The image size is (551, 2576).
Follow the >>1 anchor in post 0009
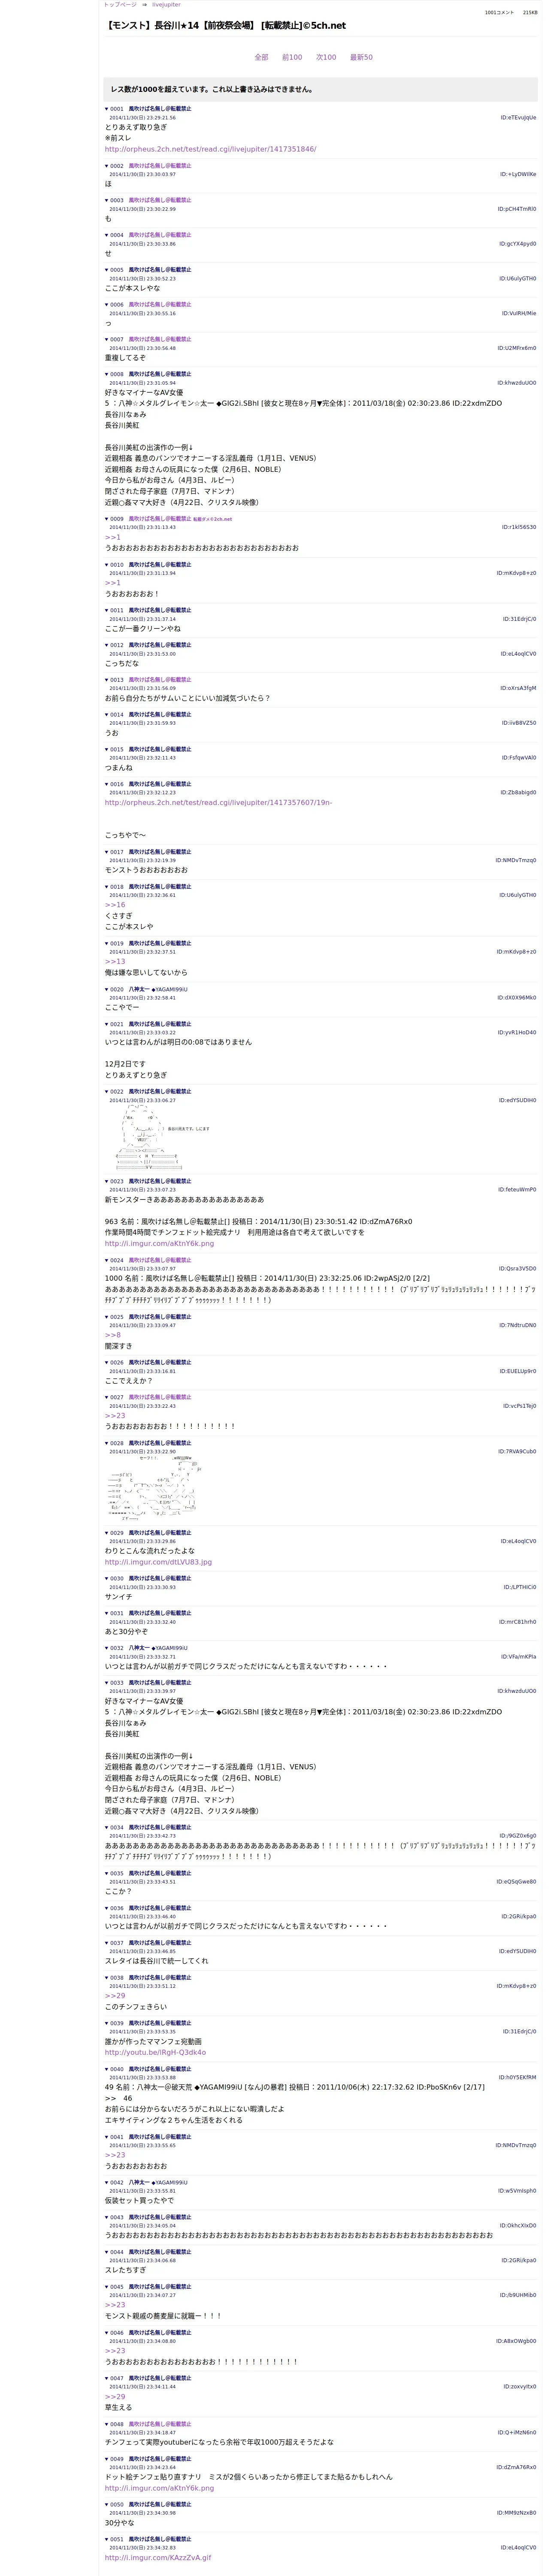pos(112,537)
